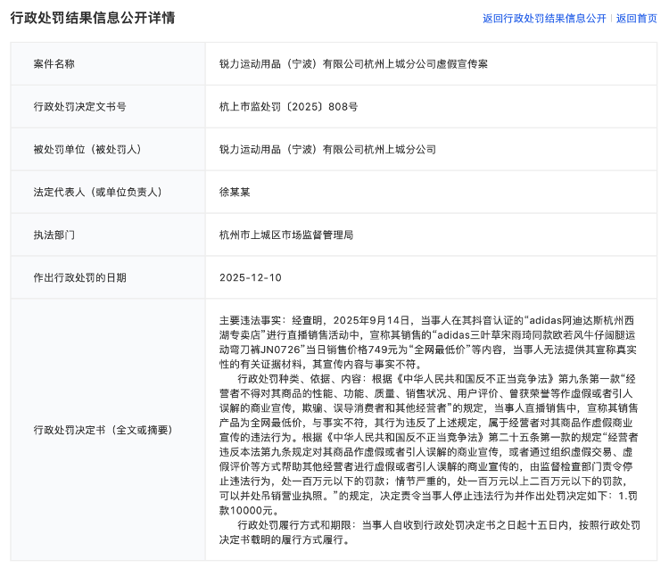Click 杭州市上城区市场监督管理局 department value
This screenshot has height=568, width=669.
285,235
